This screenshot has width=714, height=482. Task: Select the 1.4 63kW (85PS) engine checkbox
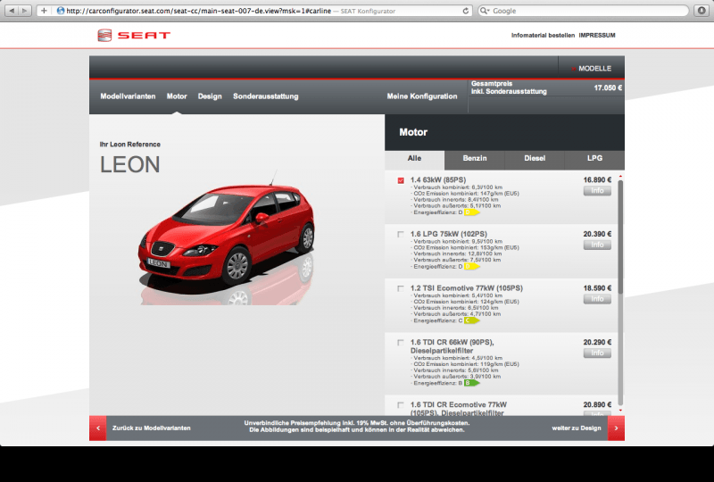pos(401,180)
